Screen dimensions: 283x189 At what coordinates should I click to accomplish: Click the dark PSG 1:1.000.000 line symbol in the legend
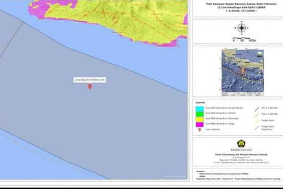[257, 109]
